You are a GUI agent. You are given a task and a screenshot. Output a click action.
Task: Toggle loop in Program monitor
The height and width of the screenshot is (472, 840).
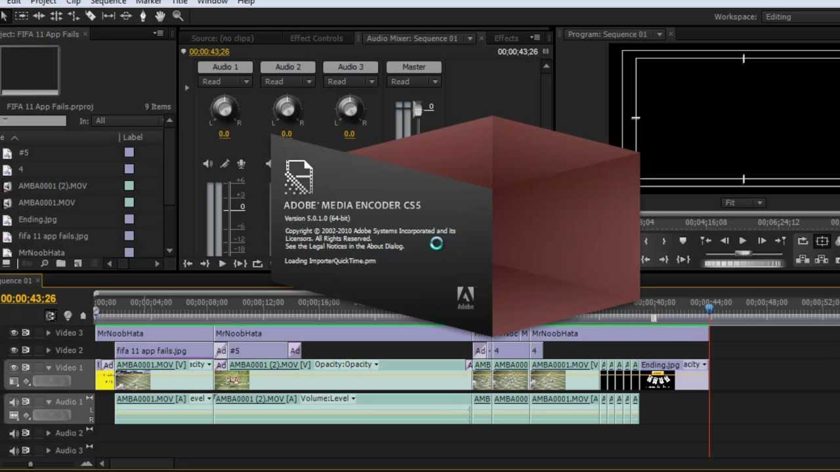[803, 241]
